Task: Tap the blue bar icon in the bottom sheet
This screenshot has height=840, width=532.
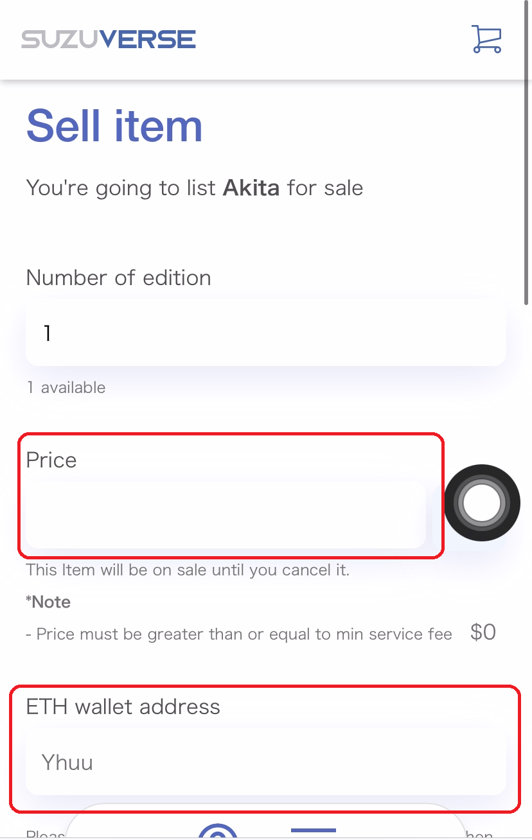Action: (314, 832)
